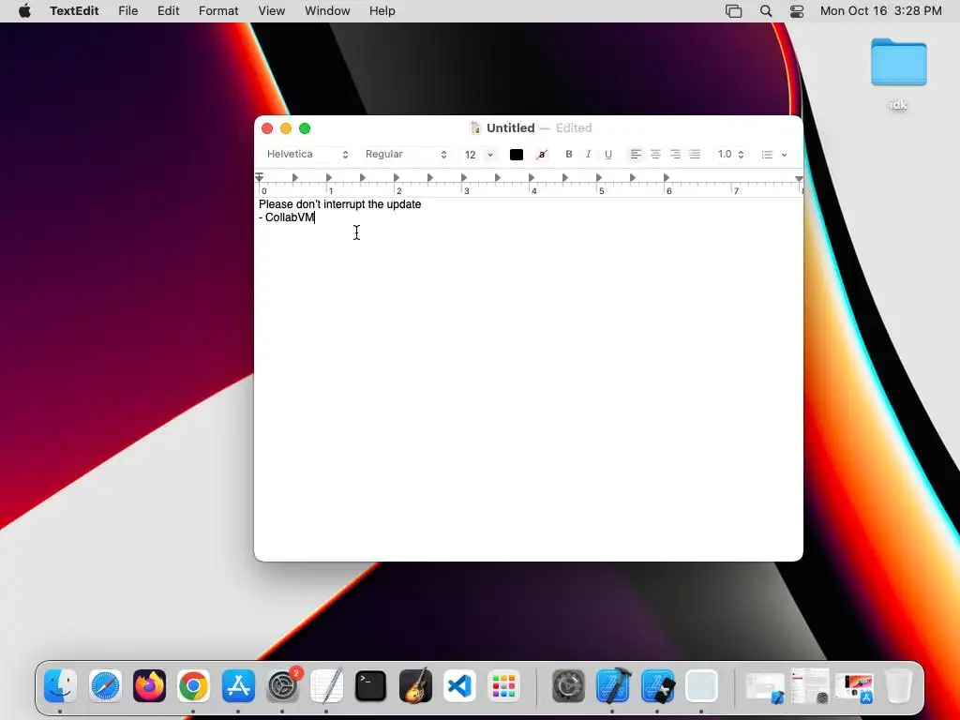Align text to the right
Image resolution: width=960 pixels, height=720 pixels.
(x=675, y=155)
